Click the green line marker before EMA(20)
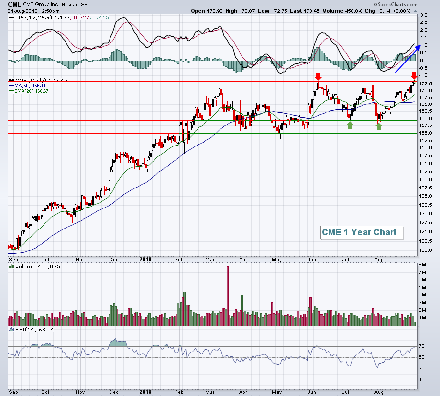 pyautogui.click(x=12, y=91)
